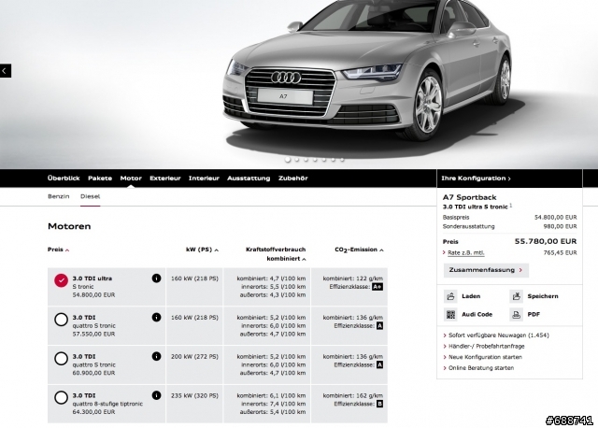Click Basispreis 54.800,00 EUR value
598x428 pixels.
click(556, 218)
